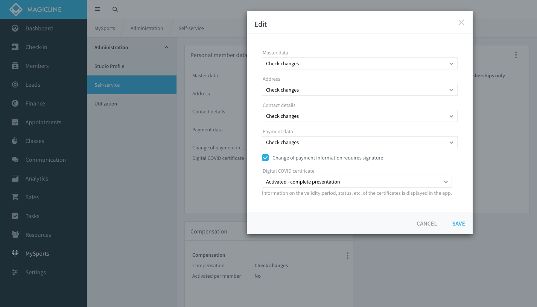Click the Appointments calendar icon
Screen dimensions: 537x307
click(x=15, y=122)
